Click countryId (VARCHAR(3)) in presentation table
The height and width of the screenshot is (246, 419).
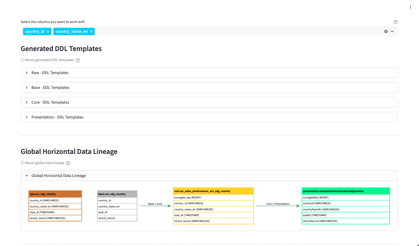[x=346, y=203]
